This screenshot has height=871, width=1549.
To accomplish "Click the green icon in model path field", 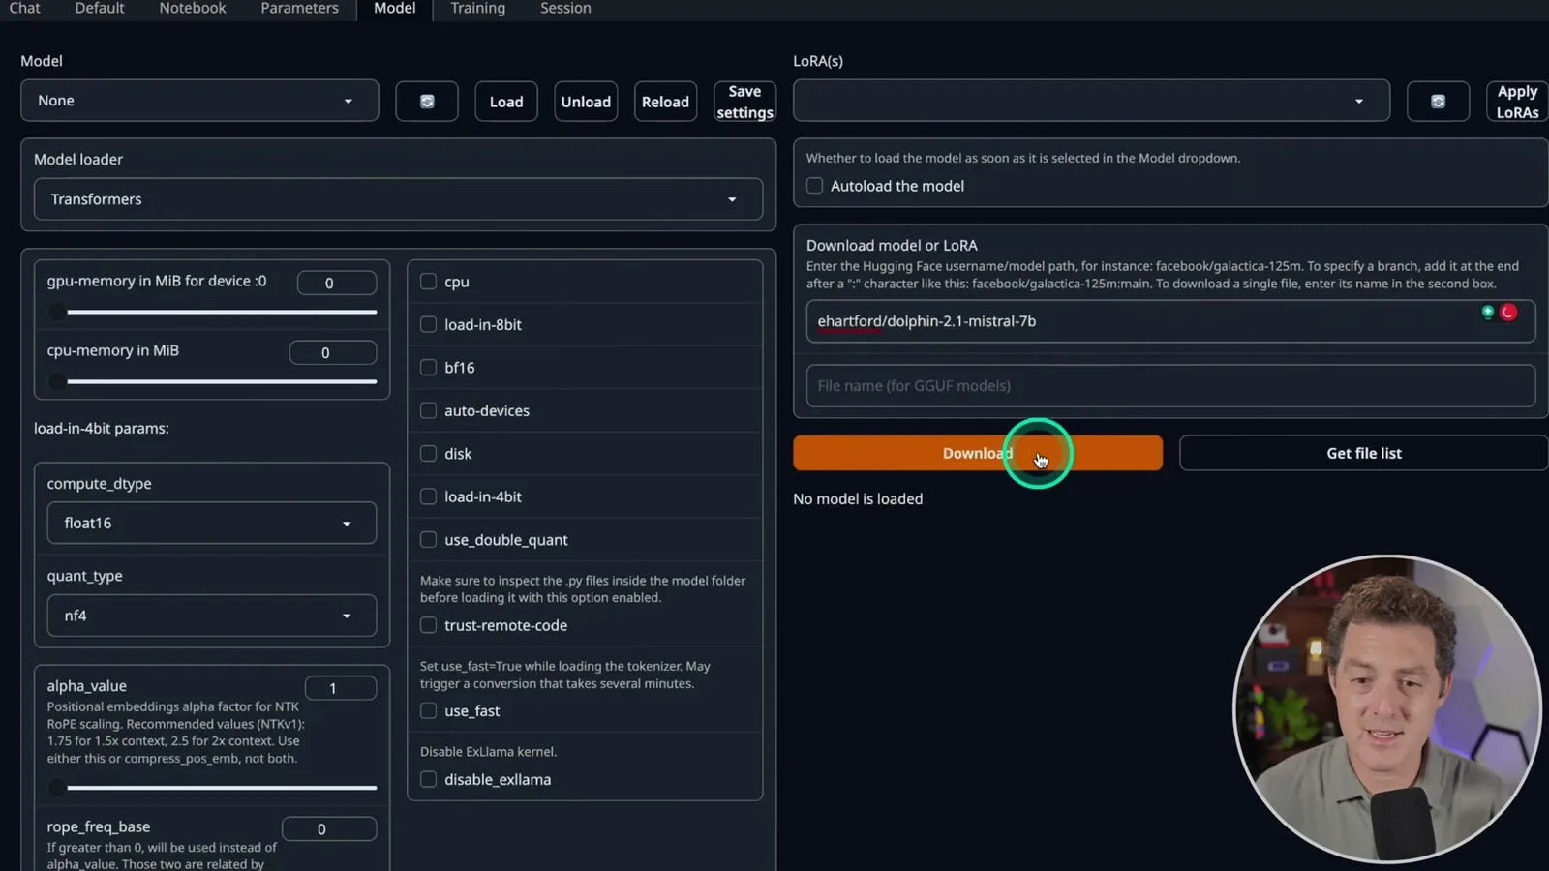I will pos(1488,312).
